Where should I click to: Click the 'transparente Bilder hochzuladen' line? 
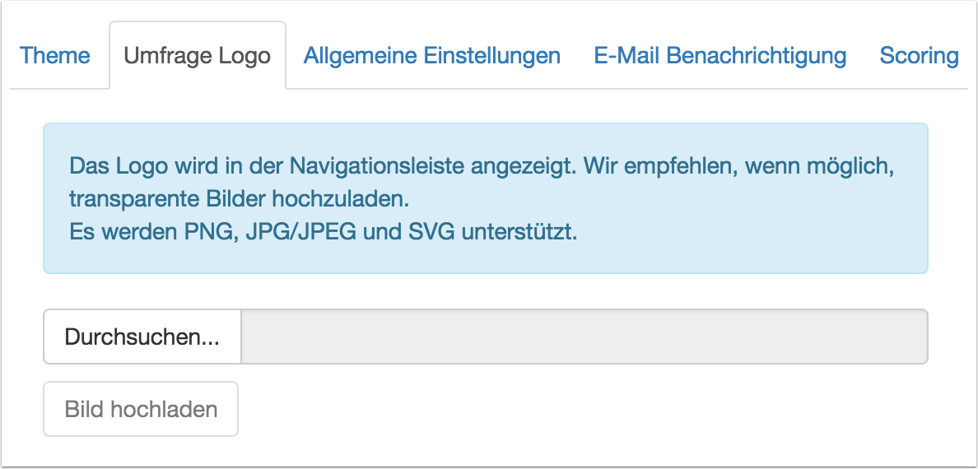(x=239, y=199)
